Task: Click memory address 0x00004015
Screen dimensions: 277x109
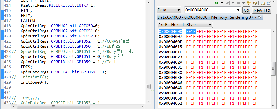Action: (170, 47)
